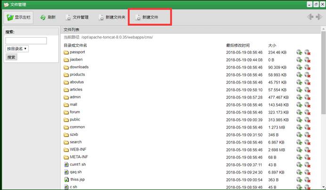Click the current path /opt/apache-tomcat-8.0.35/webapps/cms/

point(117,37)
